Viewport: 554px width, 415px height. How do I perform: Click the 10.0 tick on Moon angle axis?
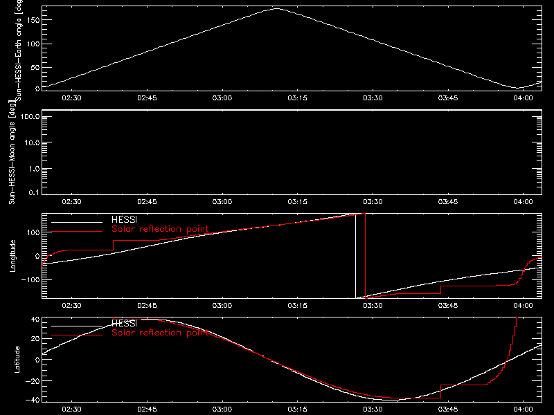[x=32, y=142]
